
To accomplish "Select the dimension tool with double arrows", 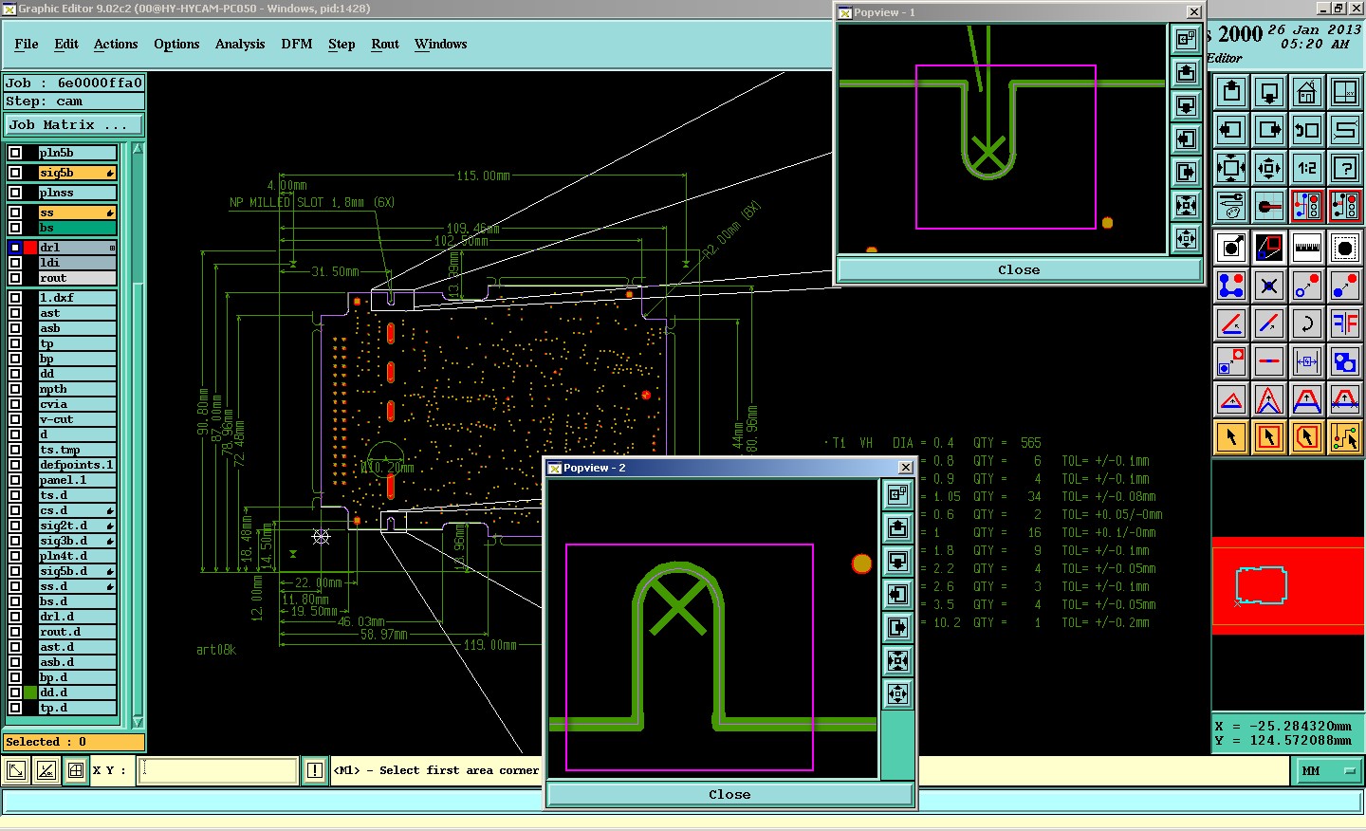I will (1307, 361).
